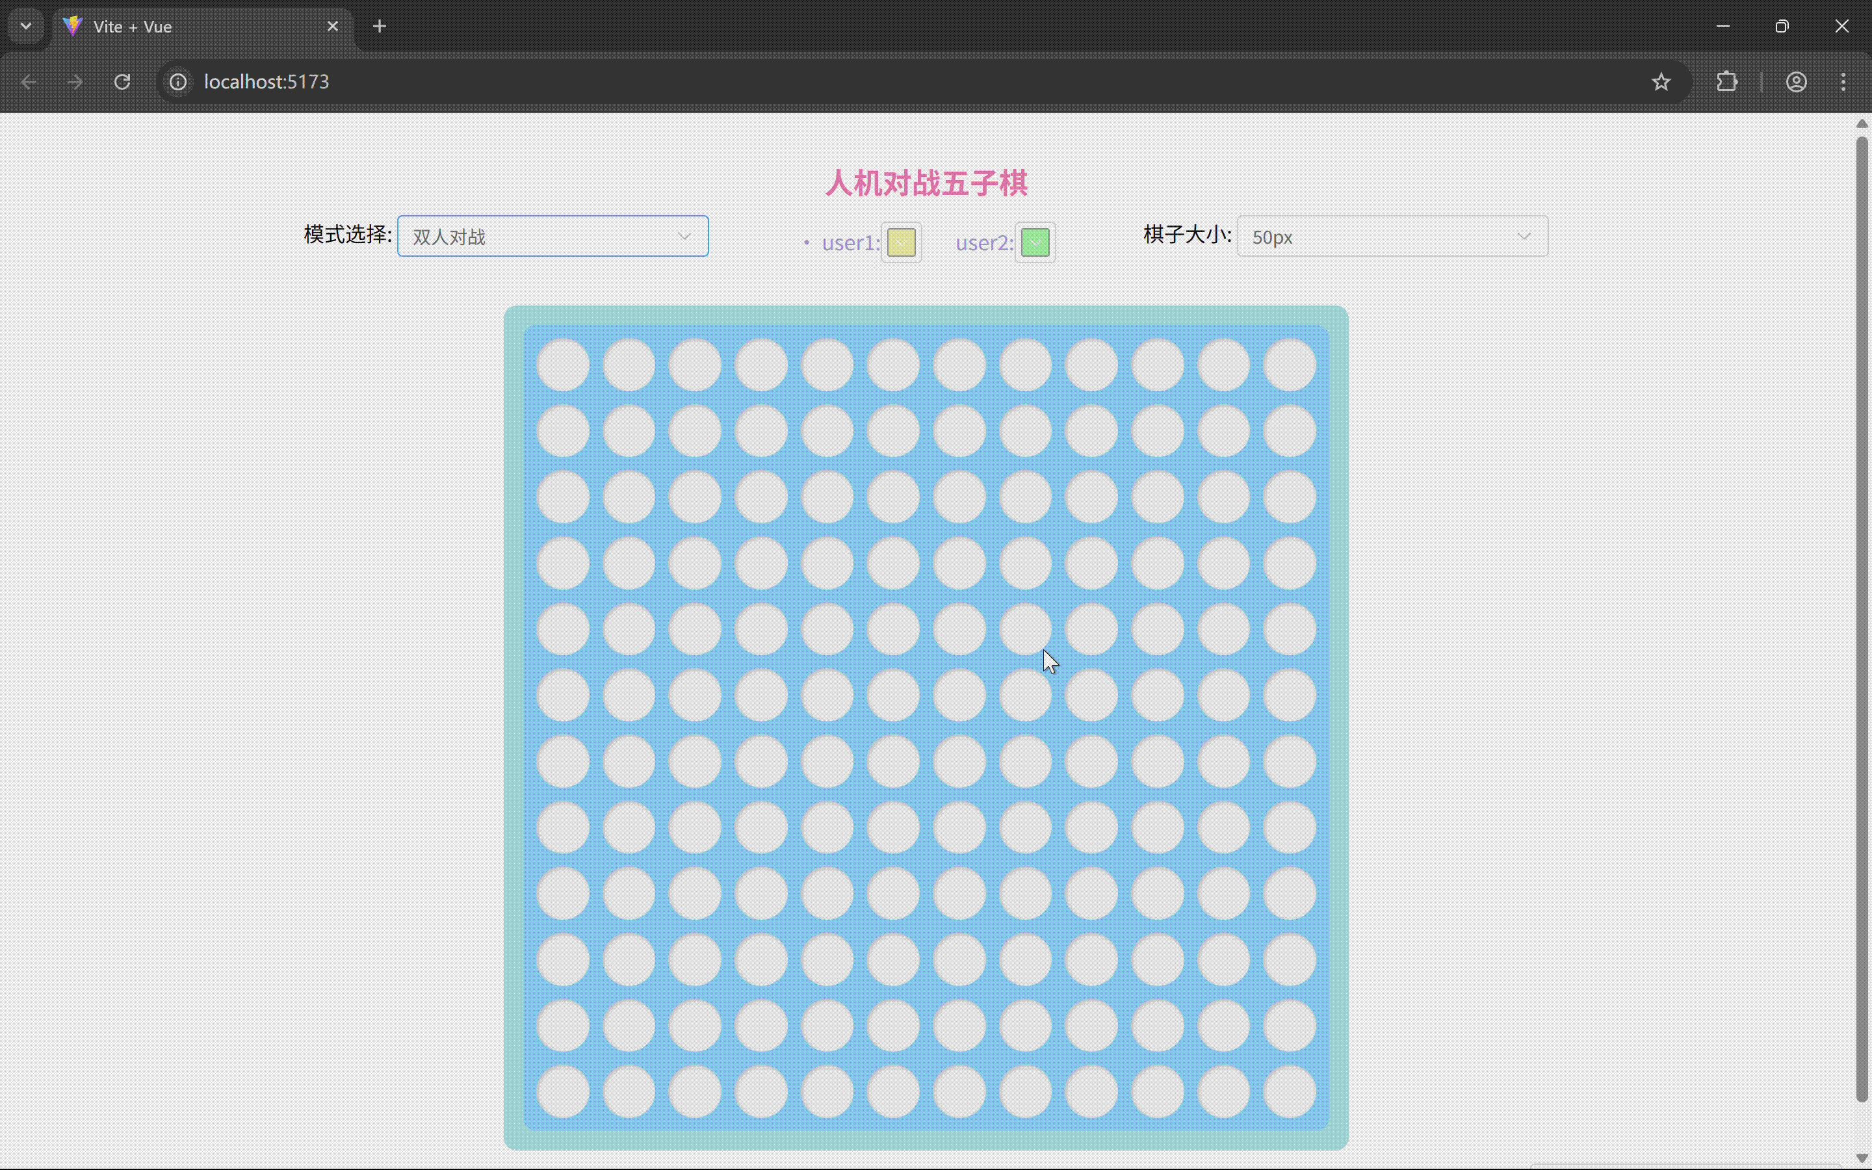Screen dimensions: 1872x1170
Task: Click the scrollbar down arrow
Action: coord(1861,1158)
